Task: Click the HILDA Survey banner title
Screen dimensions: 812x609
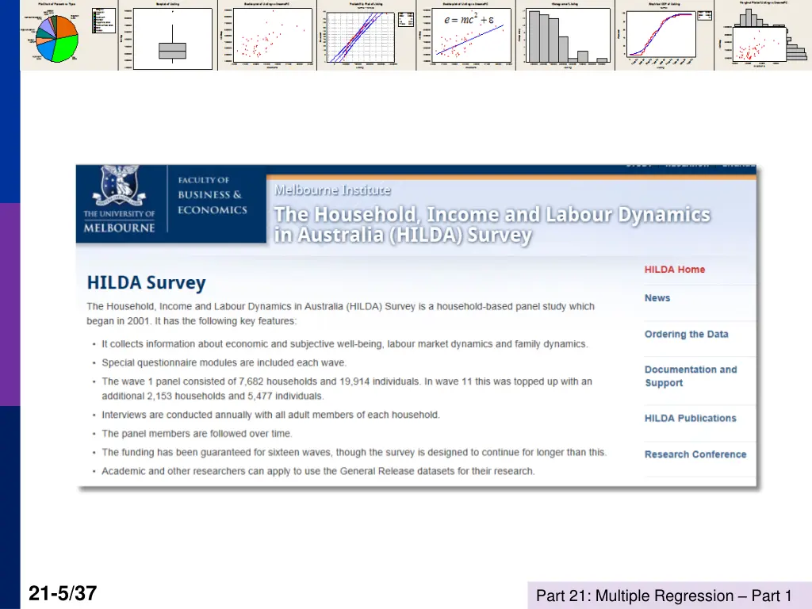Action: [x=492, y=224]
